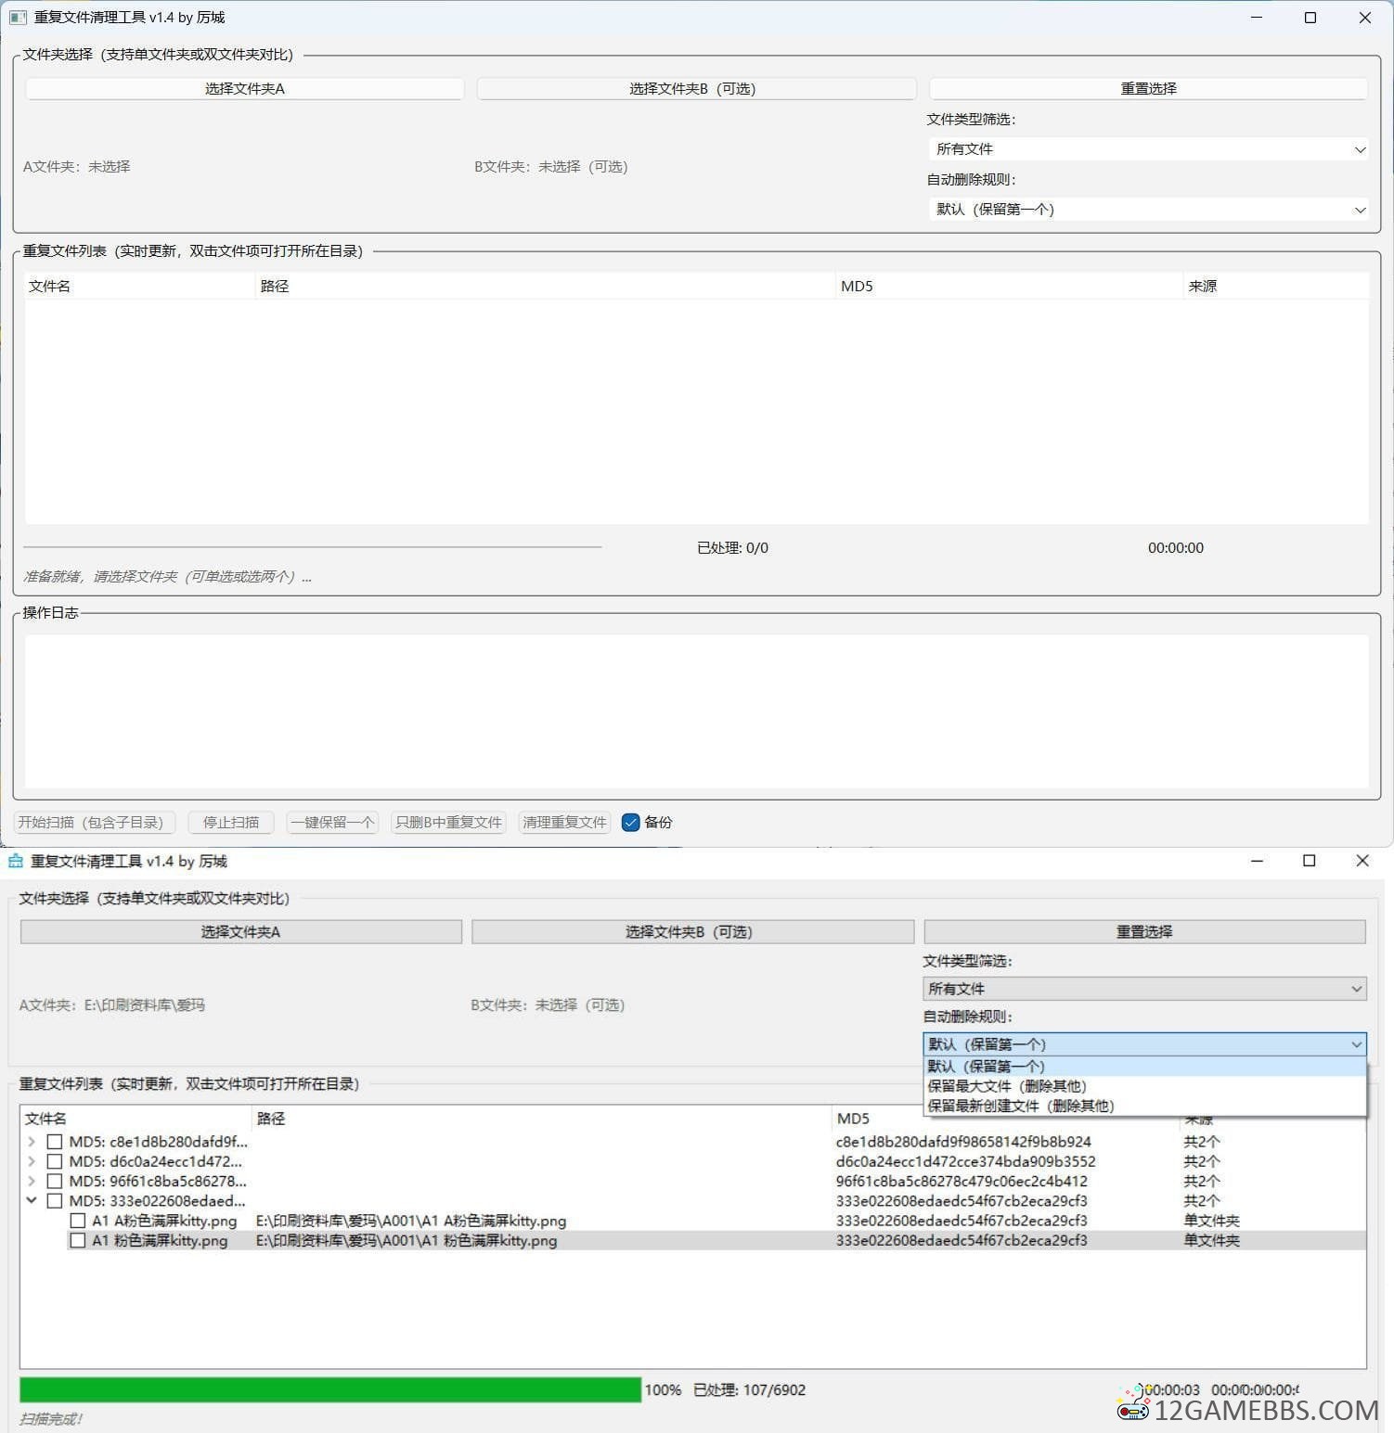The image size is (1394, 1433).
Task: Click 选择文件夹A in the upper window
Action: (x=245, y=89)
